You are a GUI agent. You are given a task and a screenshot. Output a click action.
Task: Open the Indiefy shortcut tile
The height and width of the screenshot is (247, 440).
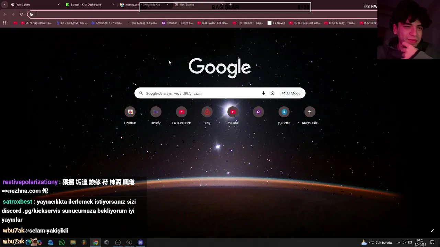[156, 115]
